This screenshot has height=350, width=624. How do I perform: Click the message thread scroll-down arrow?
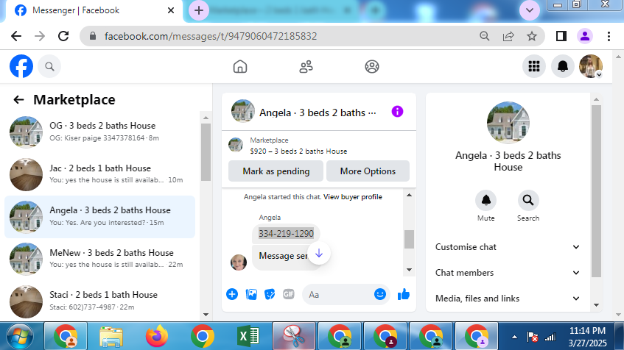[409, 270]
